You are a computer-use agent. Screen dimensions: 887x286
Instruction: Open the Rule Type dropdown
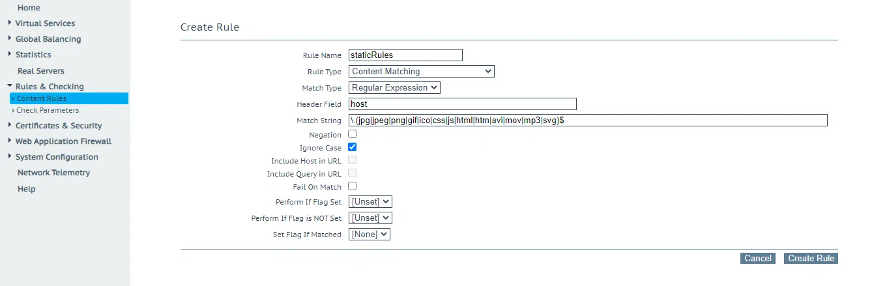pyautogui.click(x=422, y=72)
